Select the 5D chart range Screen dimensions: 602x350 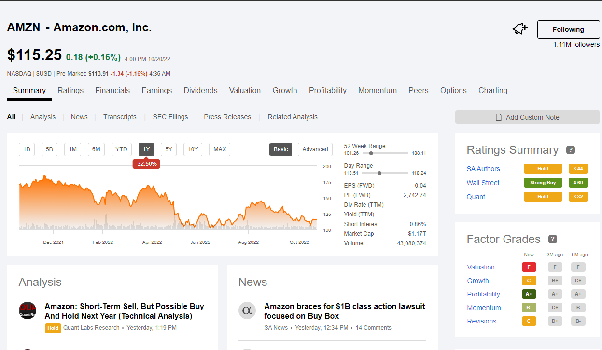click(x=49, y=149)
